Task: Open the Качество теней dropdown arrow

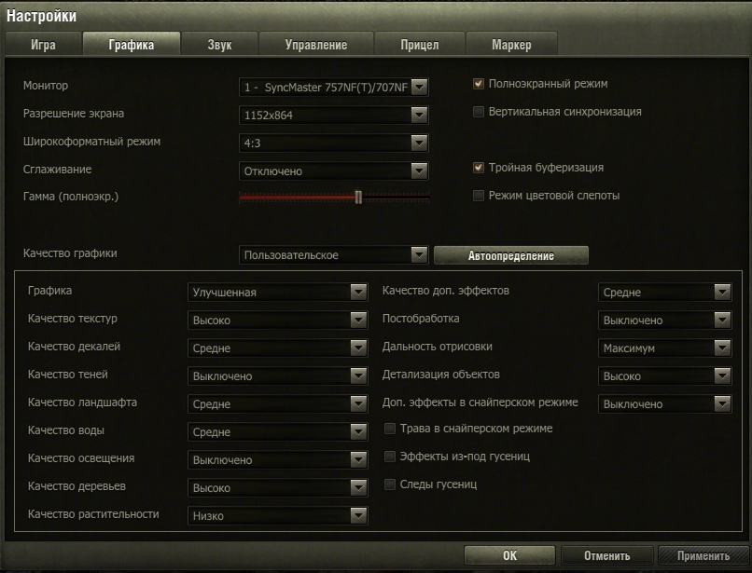Action: coord(358,375)
